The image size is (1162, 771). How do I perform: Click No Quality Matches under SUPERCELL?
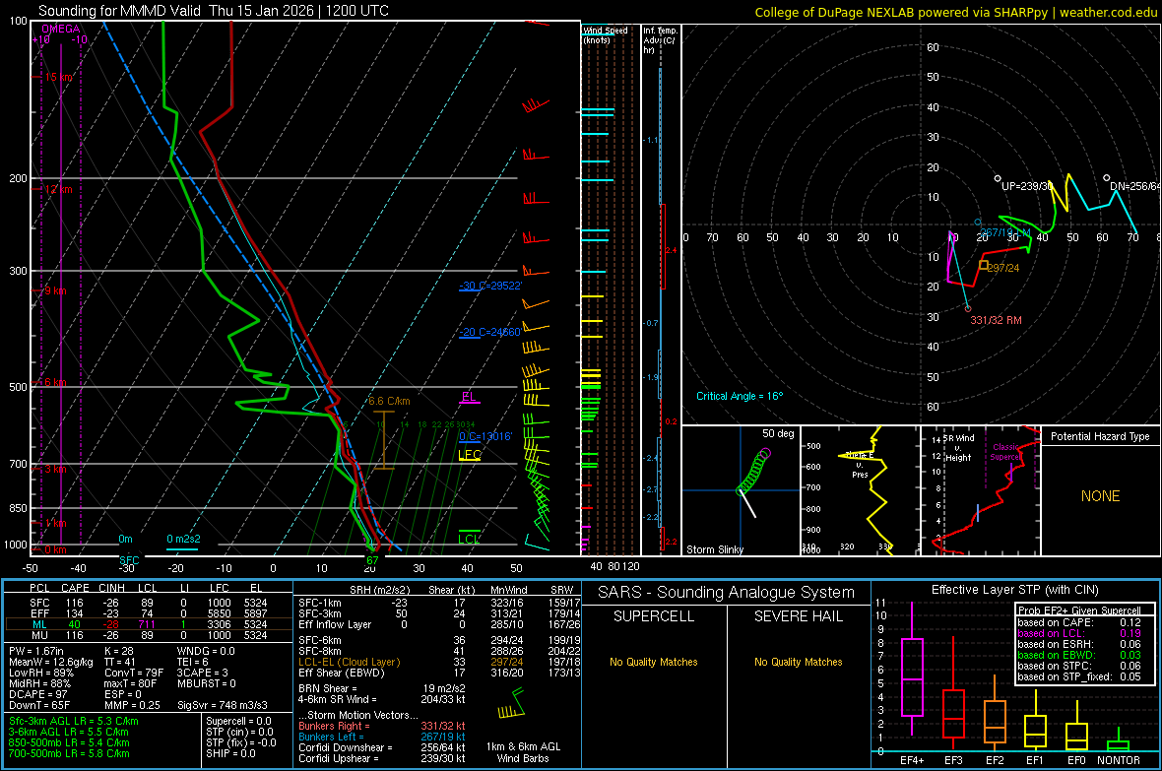tap(654, 662)
